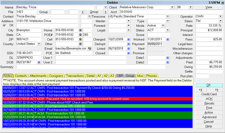
Task: Expand the Client dropdown list
Action: click(x=172, y=7)
